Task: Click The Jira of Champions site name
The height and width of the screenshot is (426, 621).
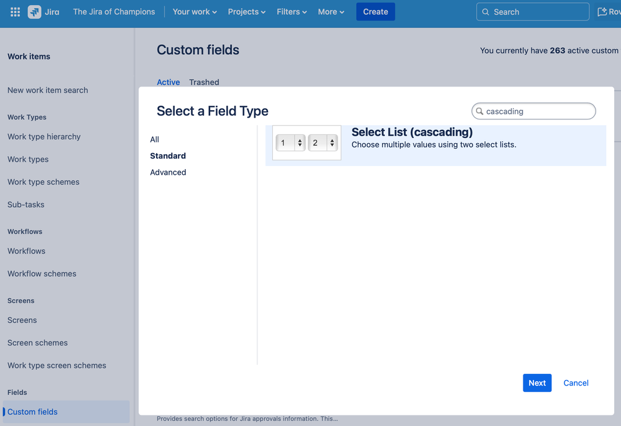Action: 114,12
